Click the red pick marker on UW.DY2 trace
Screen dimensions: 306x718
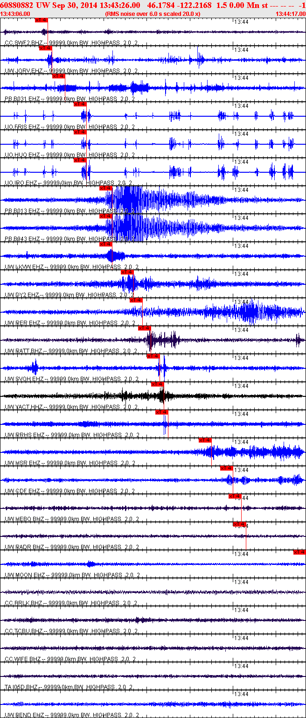tap(127, 272)
